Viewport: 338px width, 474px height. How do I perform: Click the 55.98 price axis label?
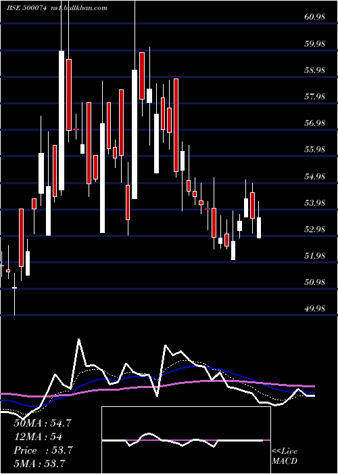point(315,150)
